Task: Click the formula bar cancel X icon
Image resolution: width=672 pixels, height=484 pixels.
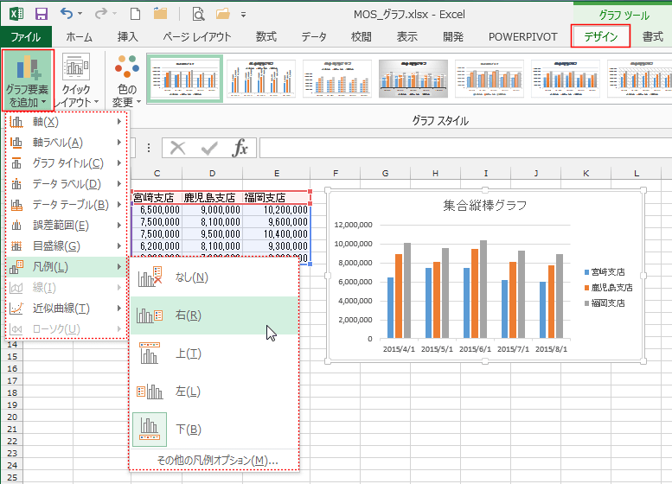Action: [178, 148]
